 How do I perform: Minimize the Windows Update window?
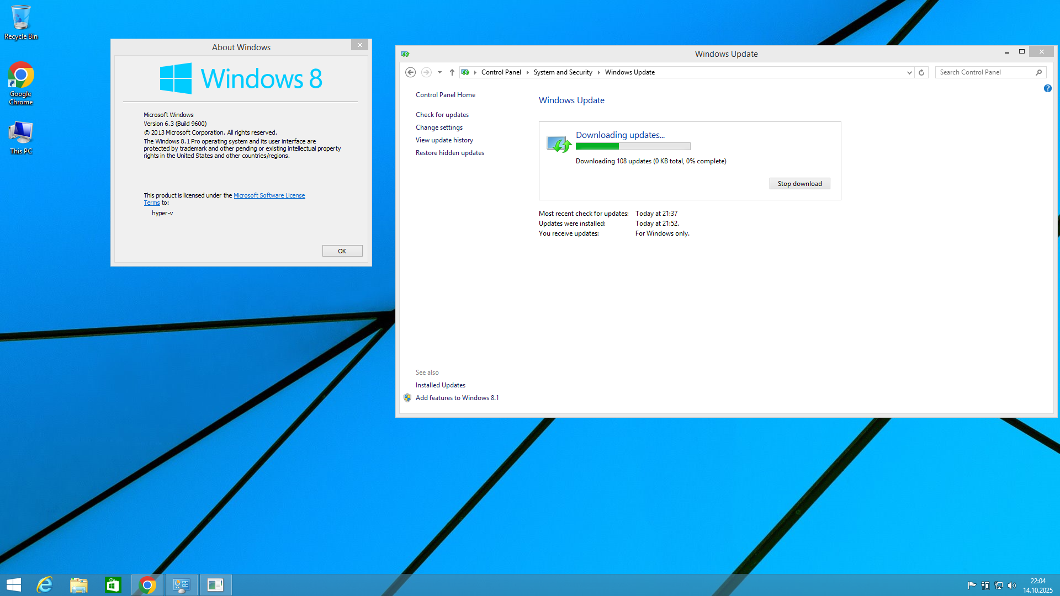(x=1007, y=52)
